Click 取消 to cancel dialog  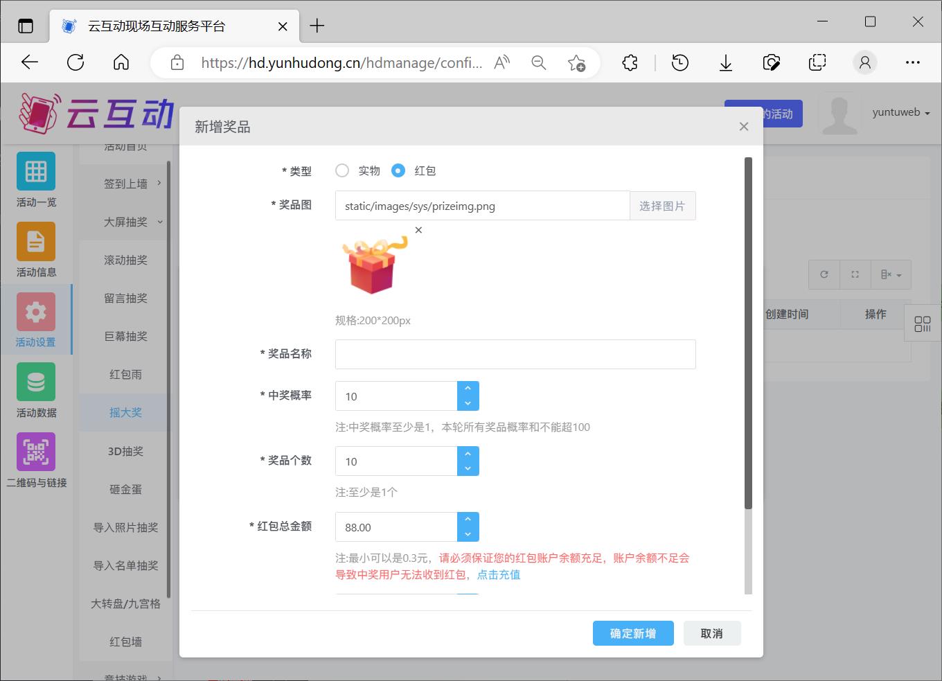pos(712,633)
